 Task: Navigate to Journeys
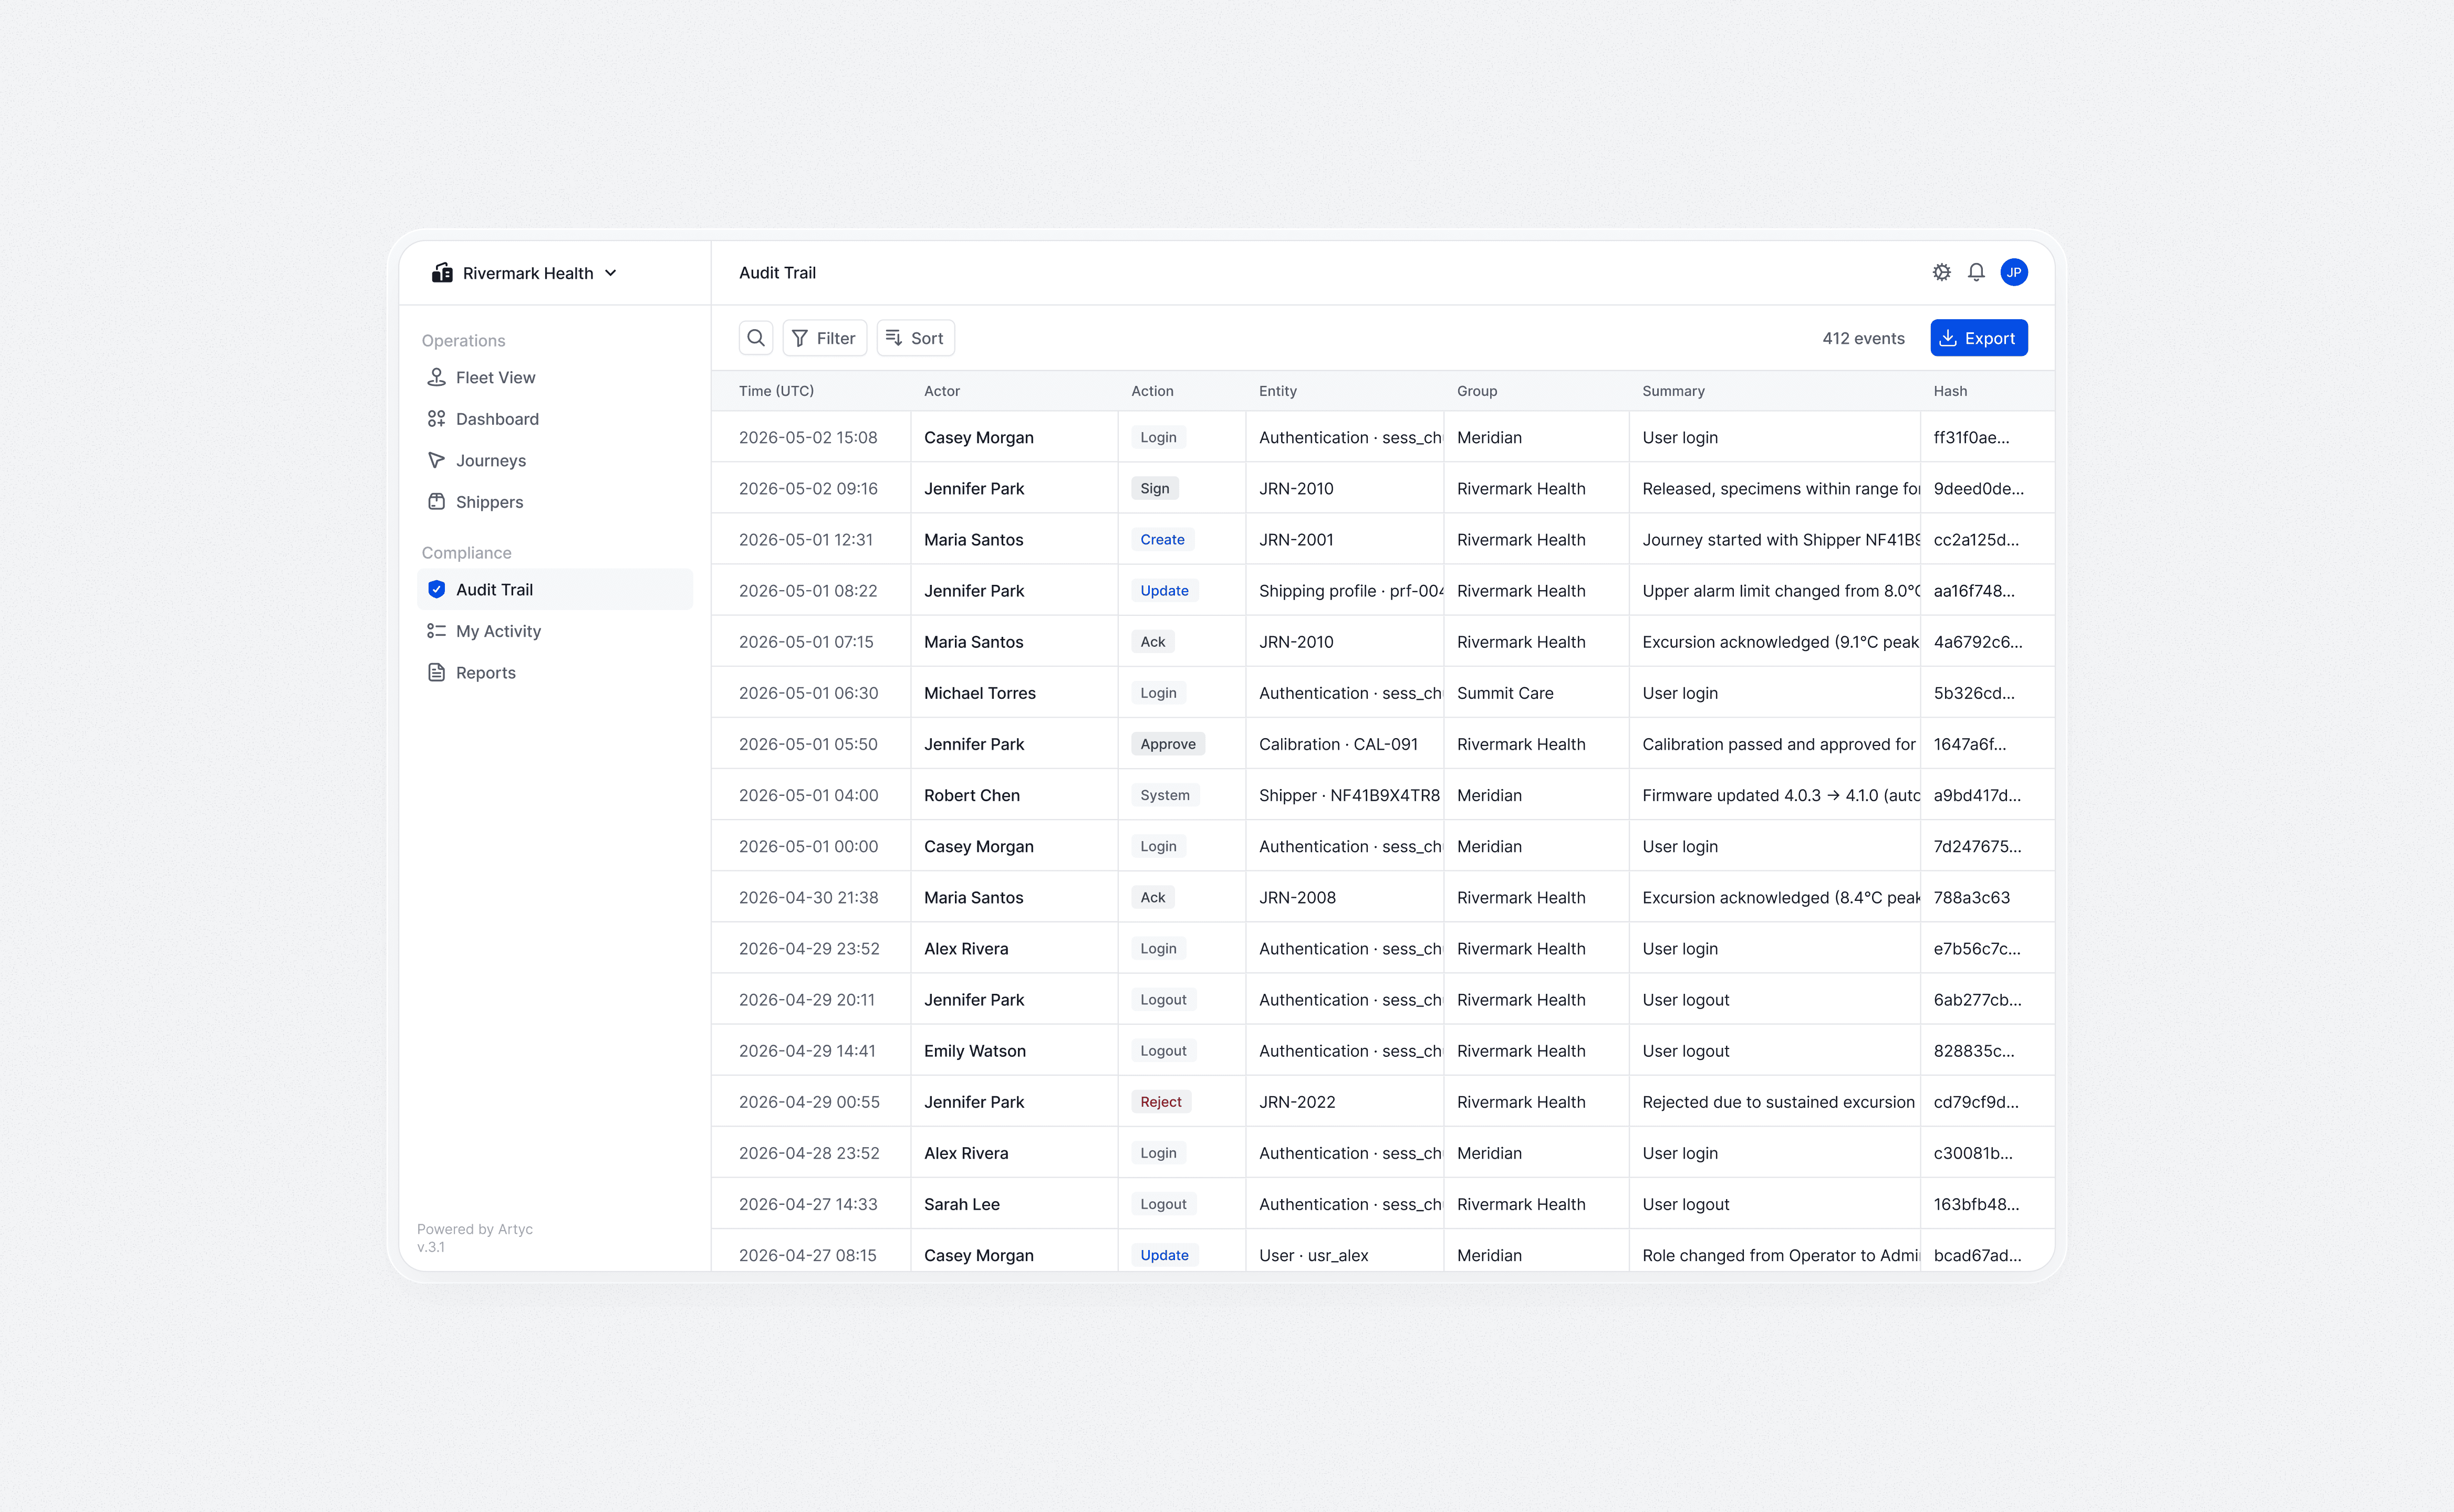[555, 460]
